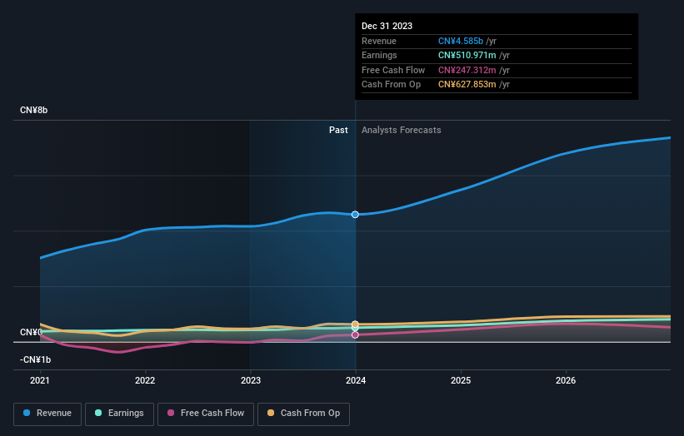This screenshot has height=436, width=684.
Task: Toggle the Cash From Op legend button
Action: 303,414
